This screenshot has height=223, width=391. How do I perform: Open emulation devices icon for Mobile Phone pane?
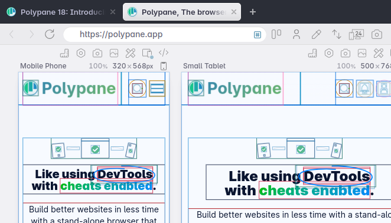(x=148, y=53)
